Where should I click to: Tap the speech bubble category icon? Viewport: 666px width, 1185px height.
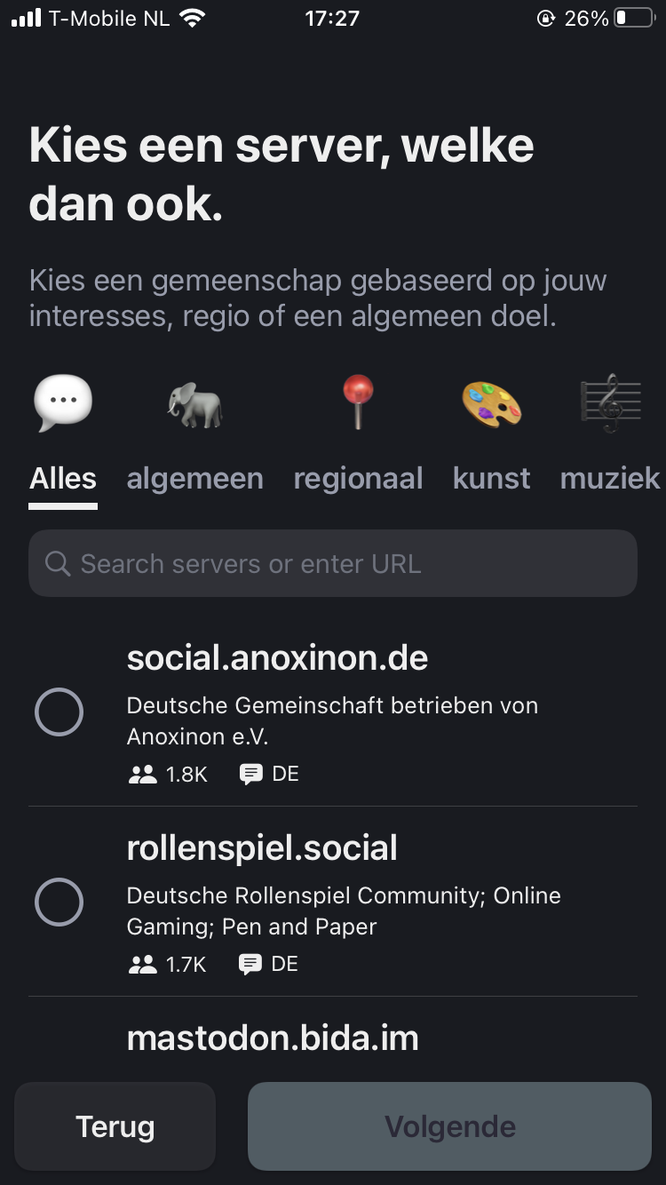click(63, 402)
